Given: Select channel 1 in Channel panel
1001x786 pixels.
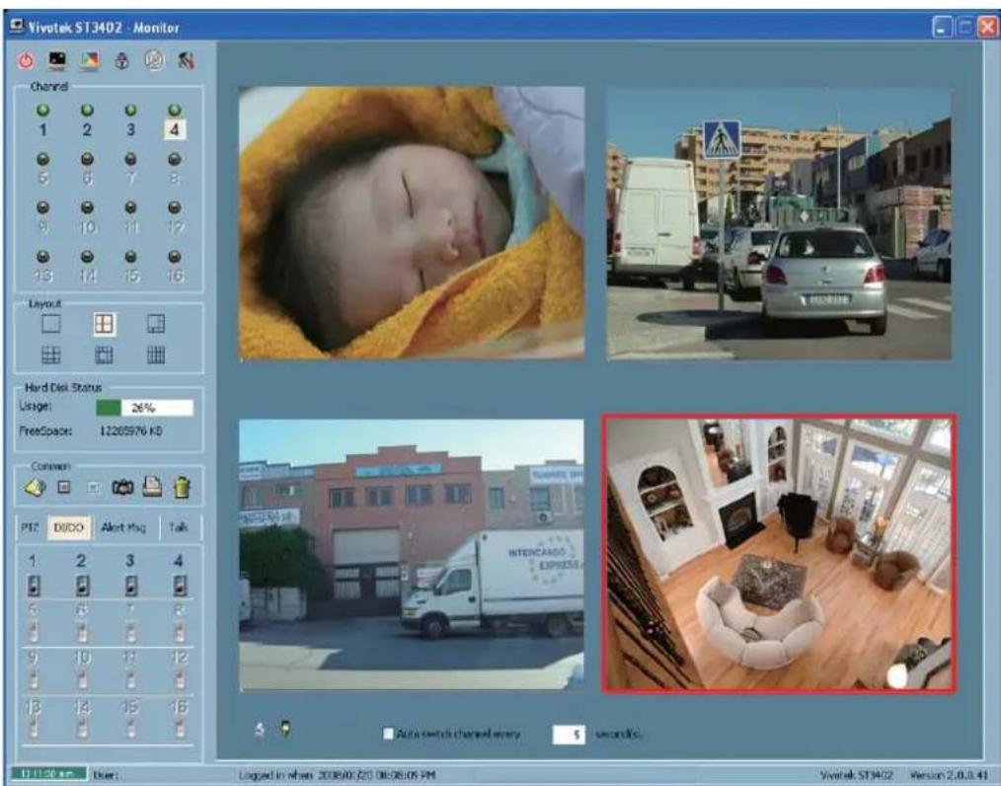Looking at the screenshot, I should [x=42, y=120].
